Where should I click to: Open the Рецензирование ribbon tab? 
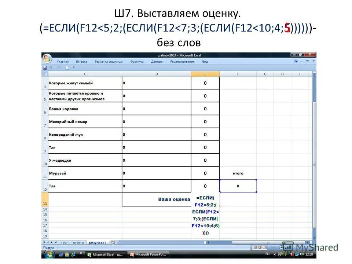183,62
